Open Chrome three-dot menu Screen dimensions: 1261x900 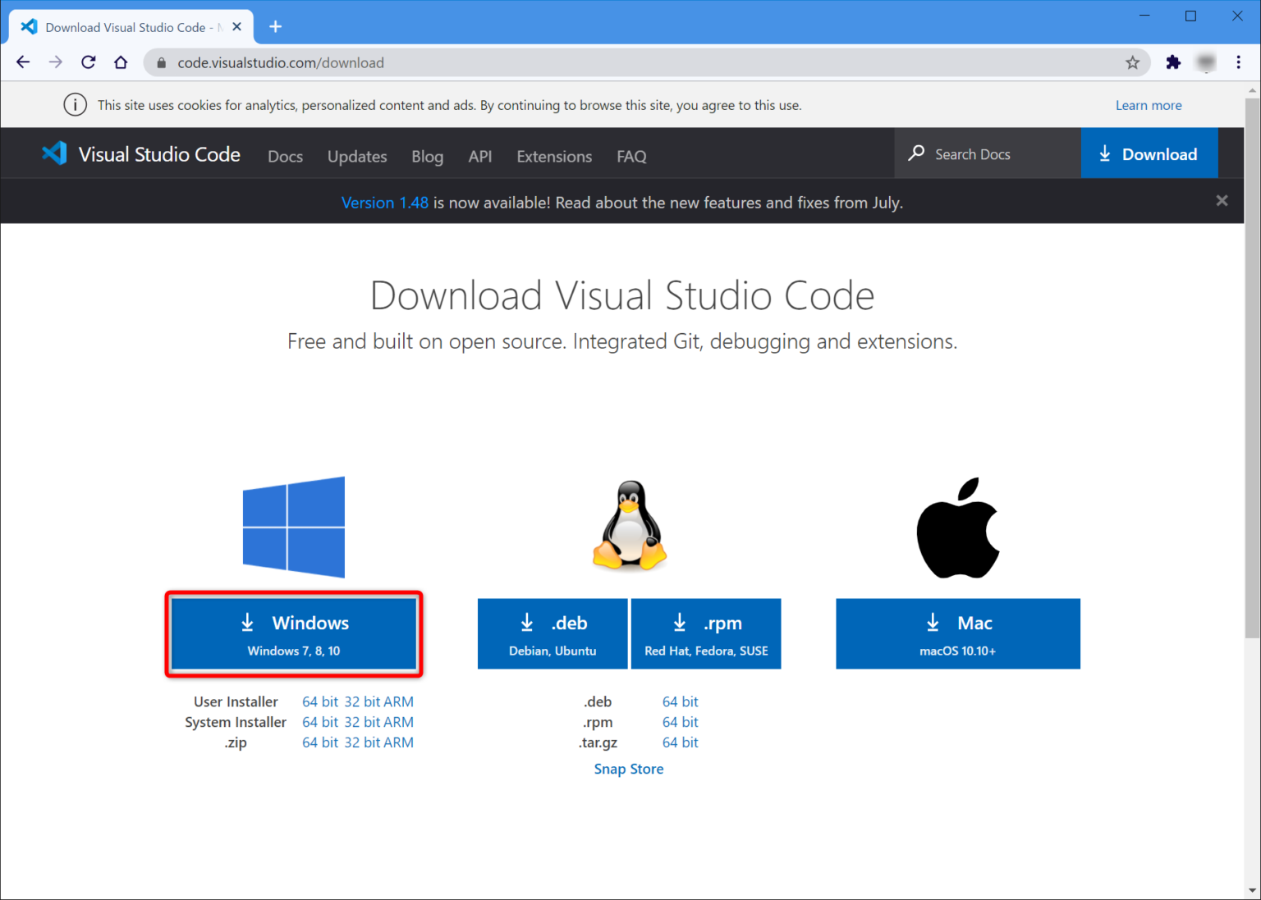pos(1239,62)
